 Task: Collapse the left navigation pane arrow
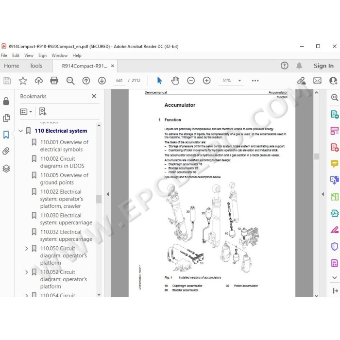(108, 194)
